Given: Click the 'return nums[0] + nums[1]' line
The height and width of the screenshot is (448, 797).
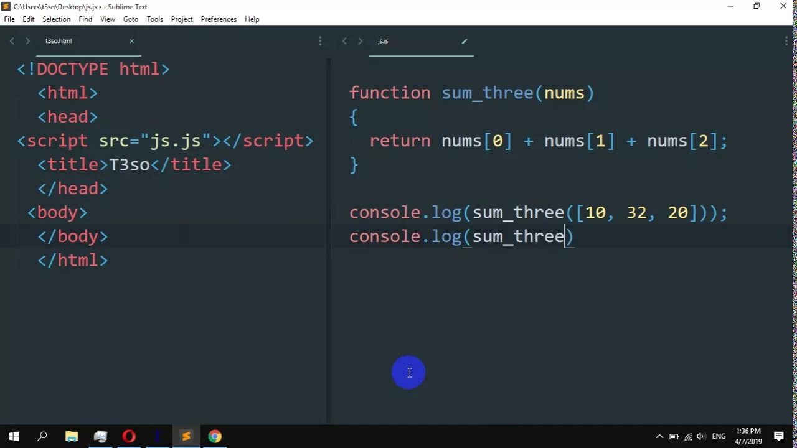Looking at the screenshot, I should point(549,141).
